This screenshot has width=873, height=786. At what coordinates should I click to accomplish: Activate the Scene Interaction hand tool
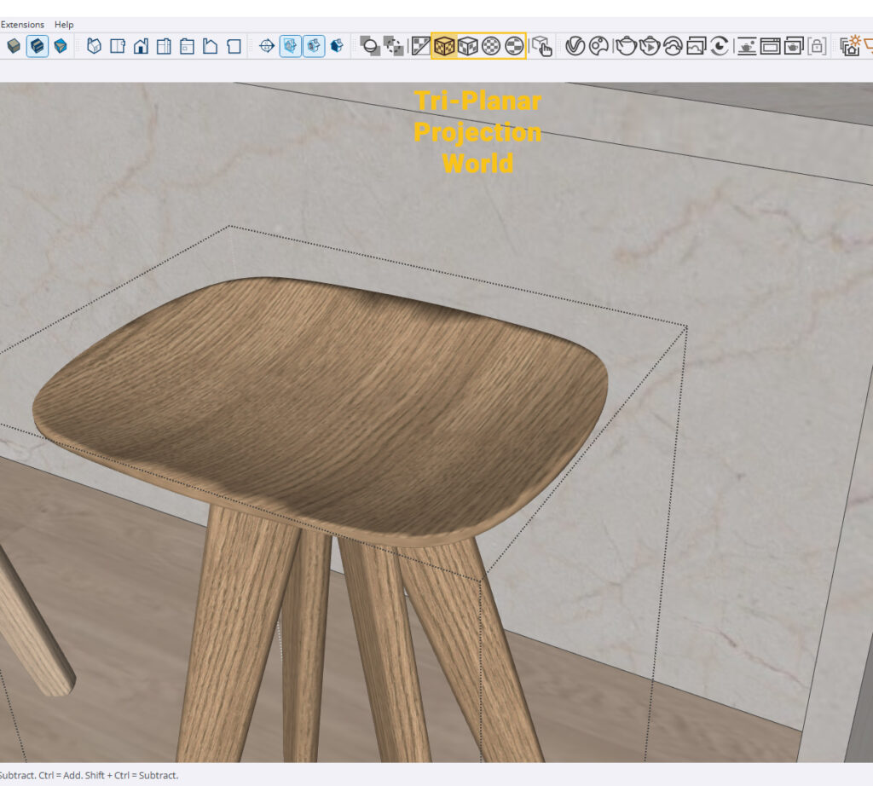pyautogui.click(x=541, y=46)
